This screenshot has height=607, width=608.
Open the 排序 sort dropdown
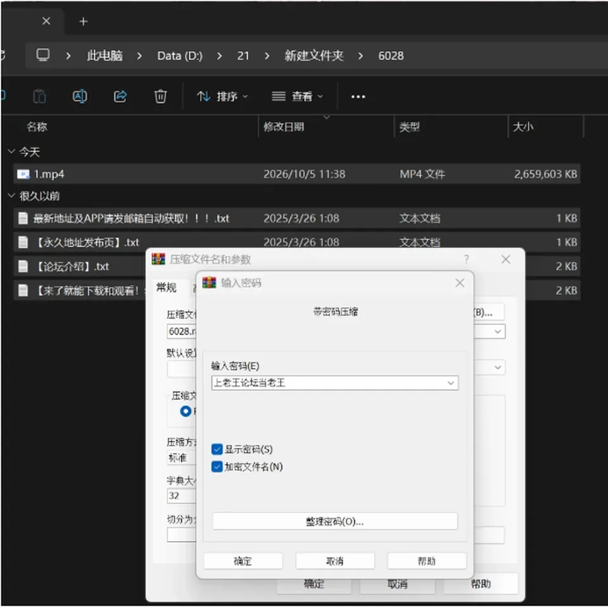222,96
